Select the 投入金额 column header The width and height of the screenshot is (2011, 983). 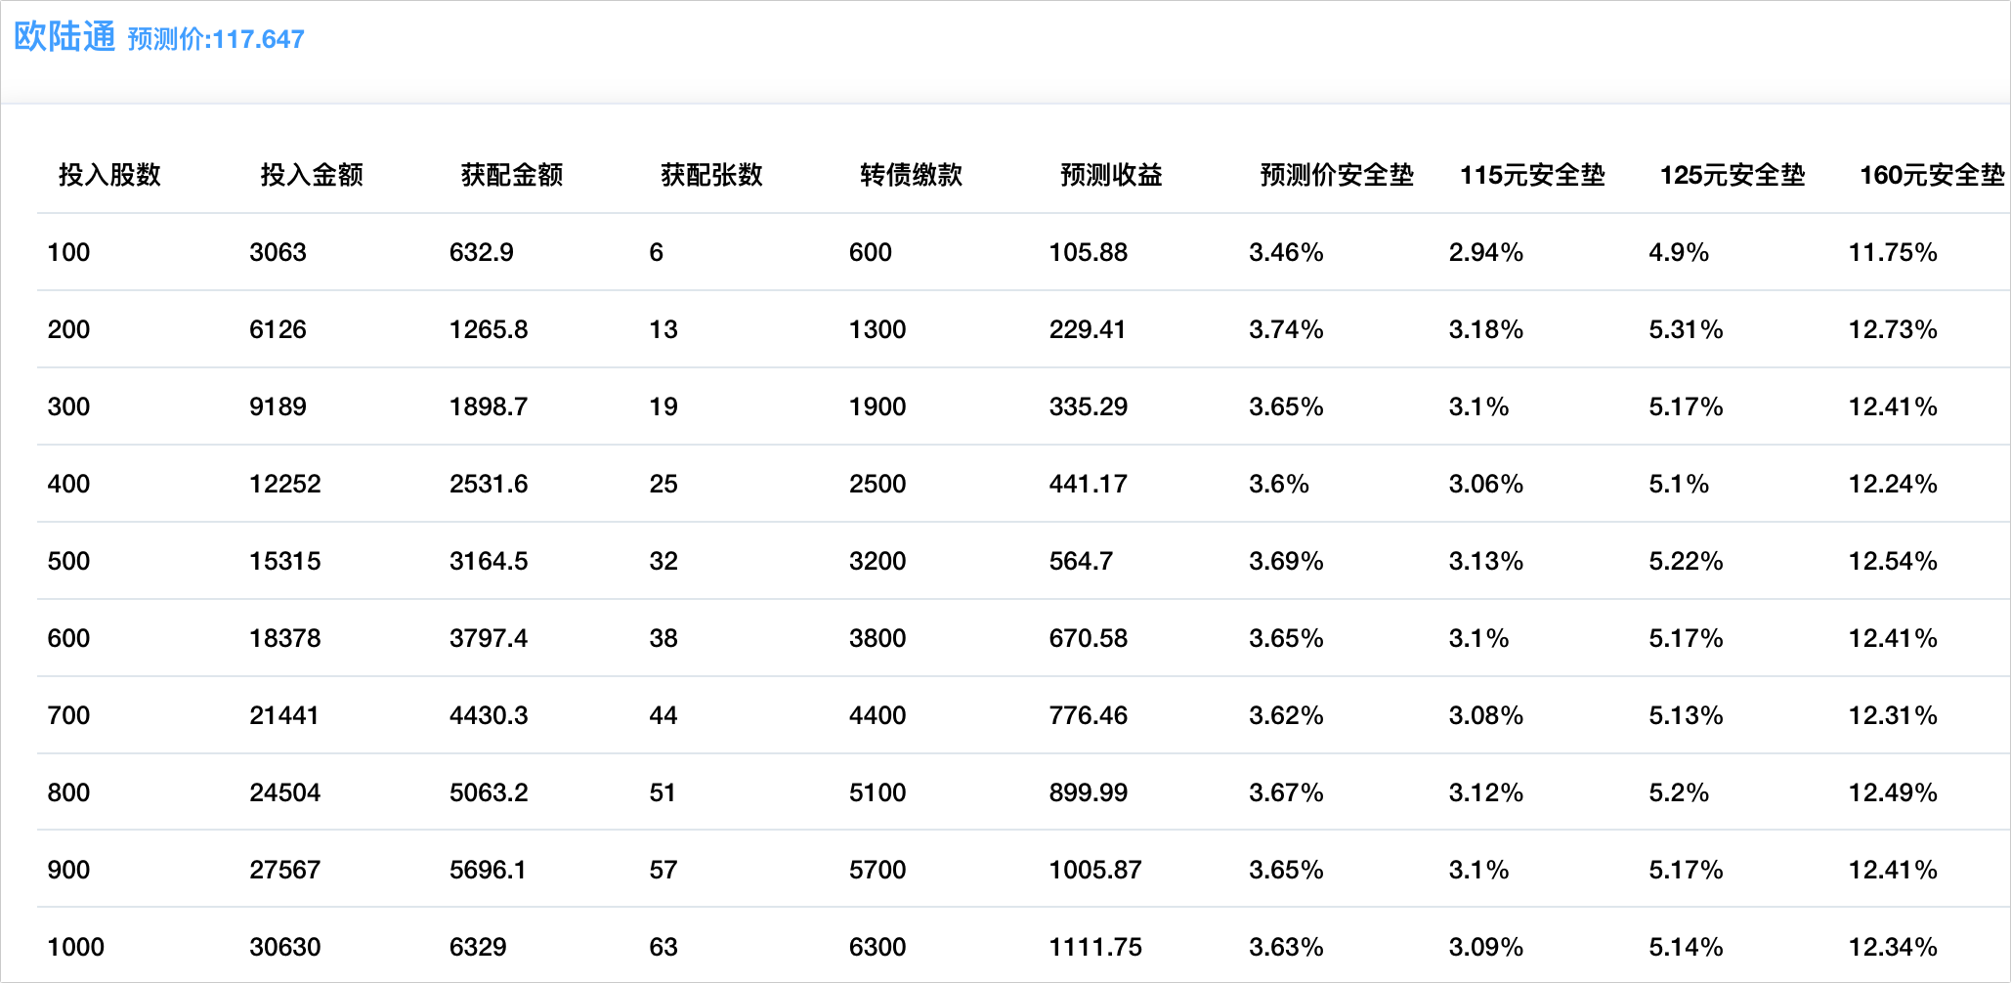[x=312, y=175]
